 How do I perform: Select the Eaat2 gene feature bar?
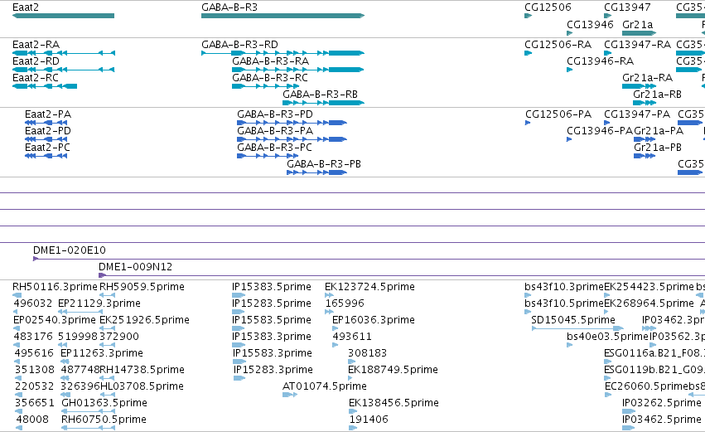coord(64,16)
